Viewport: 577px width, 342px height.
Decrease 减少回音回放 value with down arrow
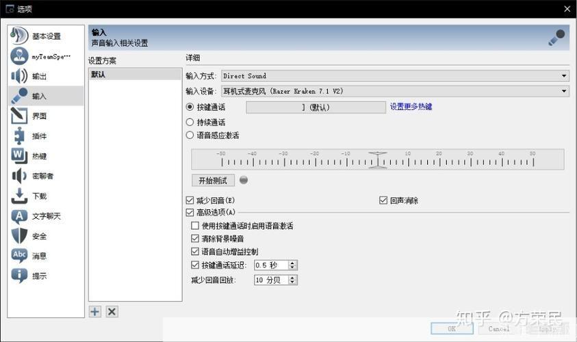[x=292, y=282]
